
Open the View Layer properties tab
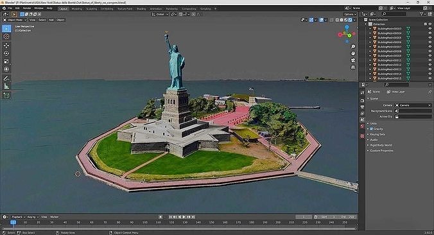pos(362,114)
